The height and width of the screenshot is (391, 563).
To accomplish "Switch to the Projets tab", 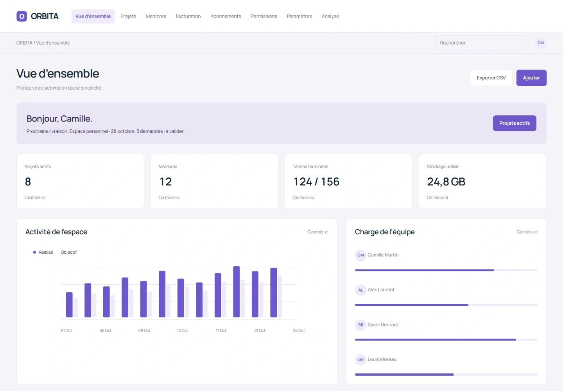I will [128, 16].
